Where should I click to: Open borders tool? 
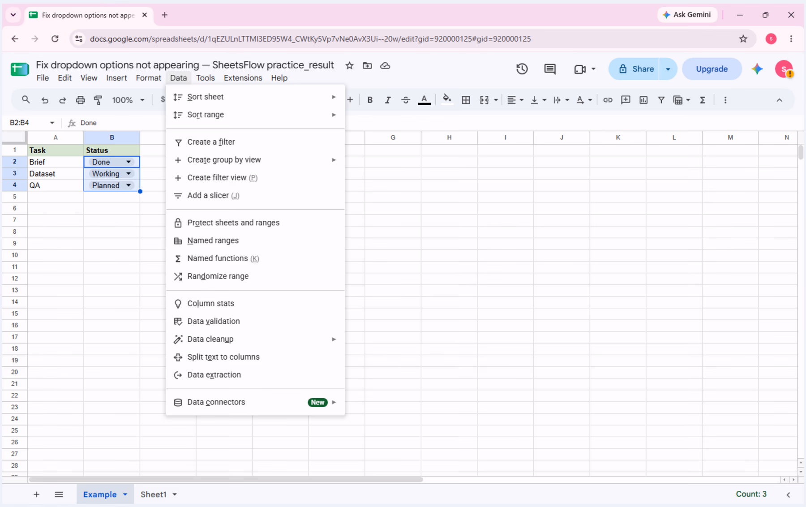[x=466, y=100]
